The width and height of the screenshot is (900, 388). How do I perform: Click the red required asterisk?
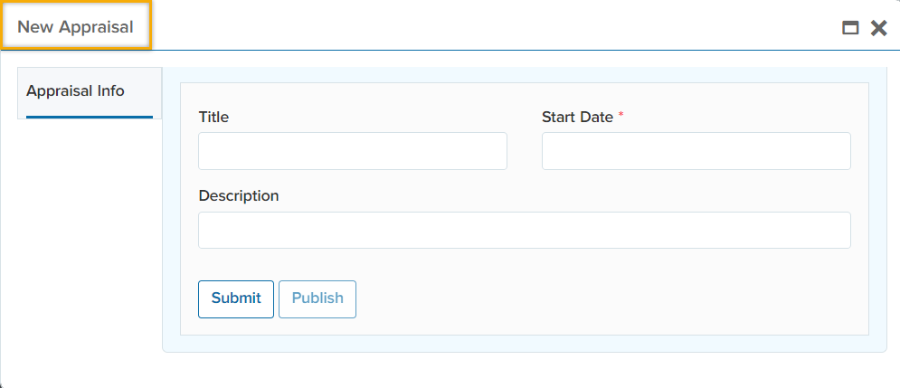[621, 116]
